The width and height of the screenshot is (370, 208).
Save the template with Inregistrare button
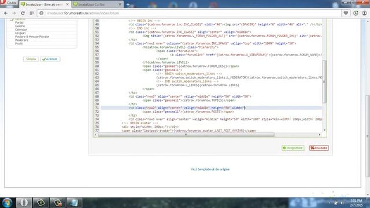293,148
